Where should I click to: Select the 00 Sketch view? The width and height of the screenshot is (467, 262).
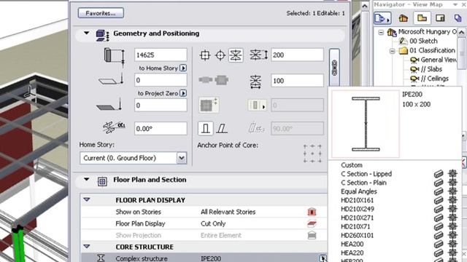click(x=423, y=41)
